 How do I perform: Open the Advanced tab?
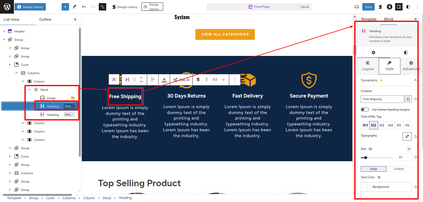pyautogui.click(x=411, y=66)
